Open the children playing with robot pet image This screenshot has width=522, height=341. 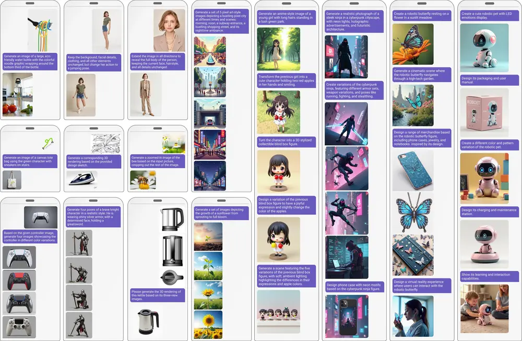(x=484, y=309)
